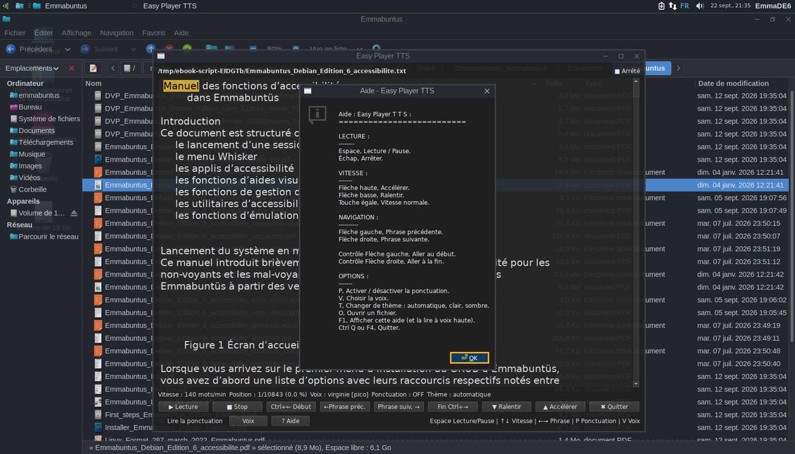This screenshot has width=795, height=454.
Task: Click the battery status icon in the panel
Action: tap(661, 6)
